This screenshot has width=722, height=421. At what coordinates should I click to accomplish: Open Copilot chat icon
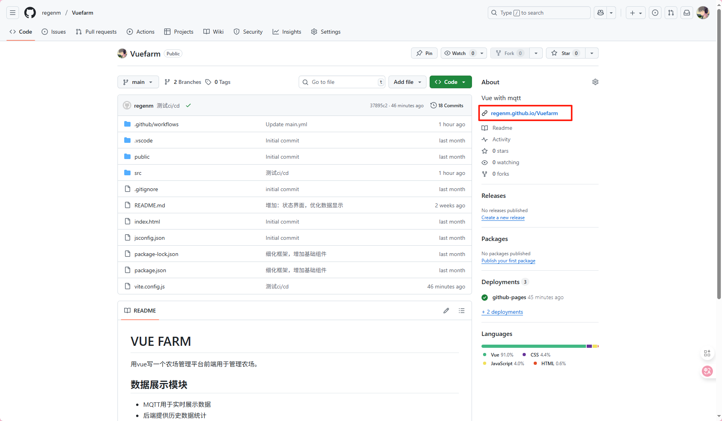601,13
